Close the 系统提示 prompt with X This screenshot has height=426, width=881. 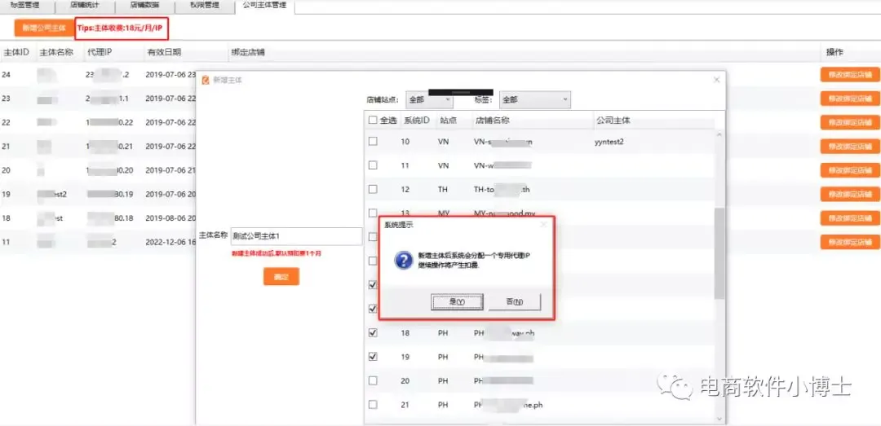click(x=543, y=225)
